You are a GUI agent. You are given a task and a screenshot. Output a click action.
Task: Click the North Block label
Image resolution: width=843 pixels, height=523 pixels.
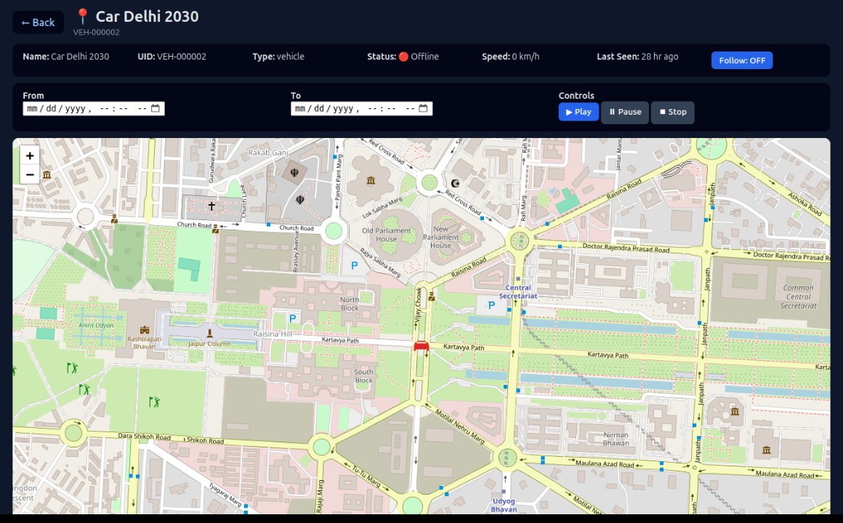coord(350,304)
